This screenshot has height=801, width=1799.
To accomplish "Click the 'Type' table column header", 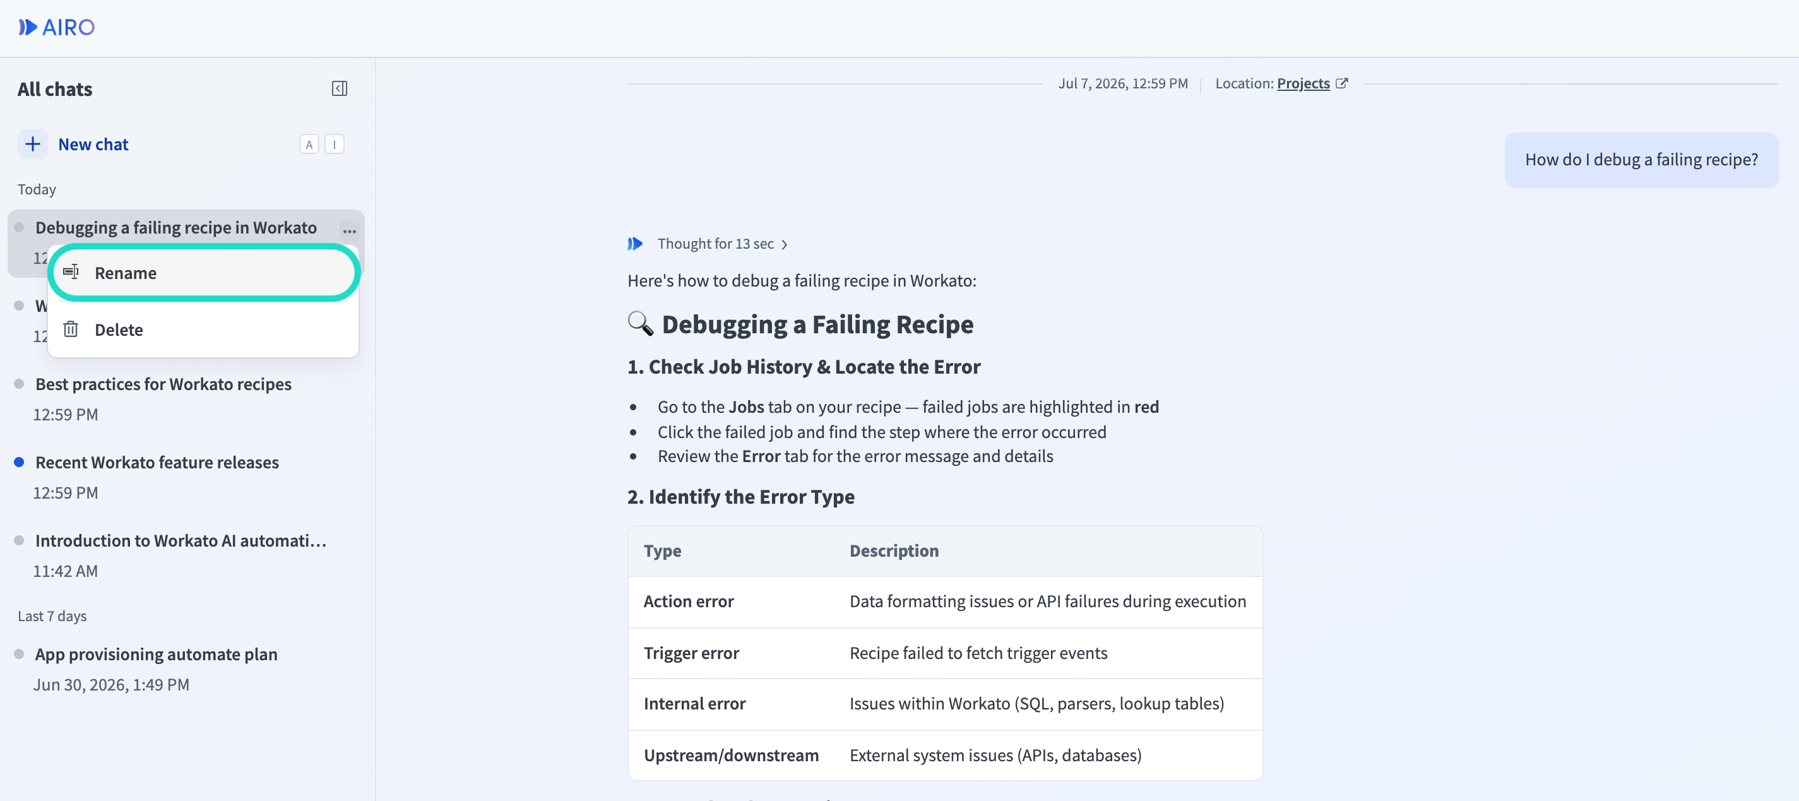I will click(662, 551).
